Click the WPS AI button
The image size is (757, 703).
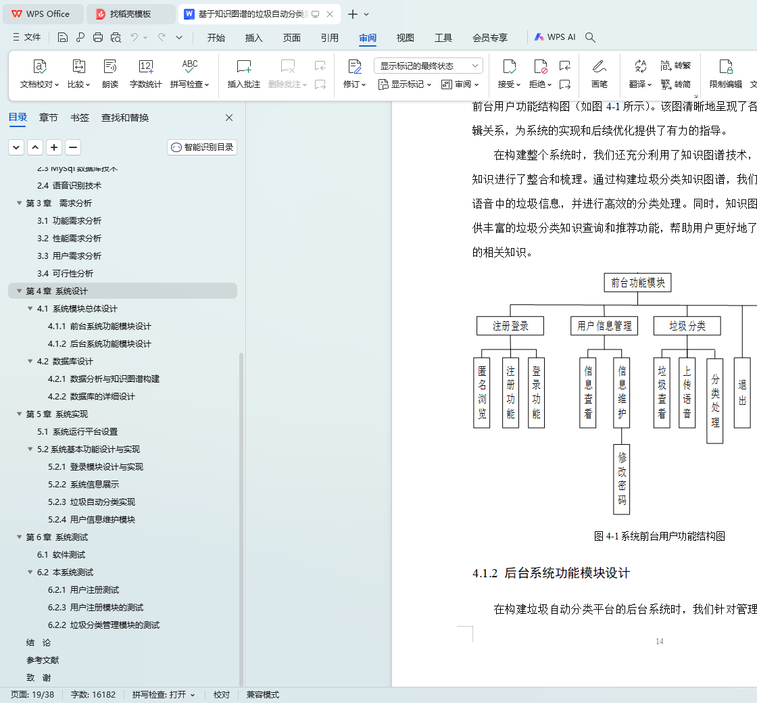[x=555, y=37]
